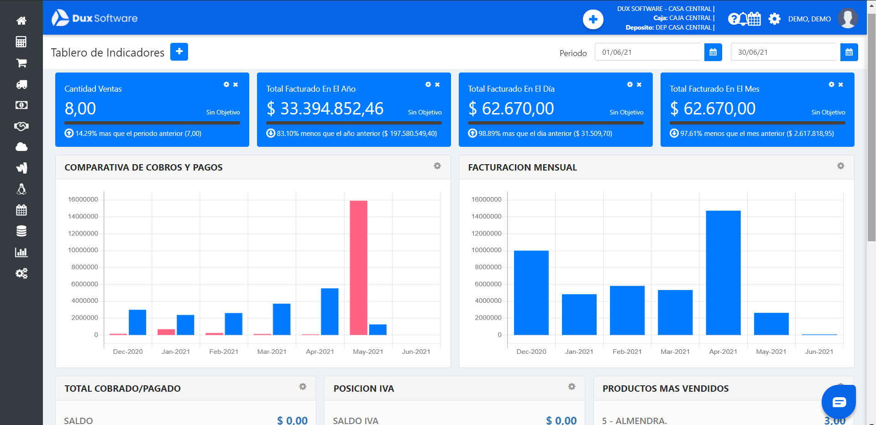Configure the Total Facturado En El Mes card
This screenshot has width=876, height=425.
tap(832, 84)
